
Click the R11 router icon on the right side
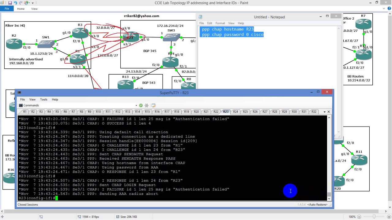coord(359,159)
